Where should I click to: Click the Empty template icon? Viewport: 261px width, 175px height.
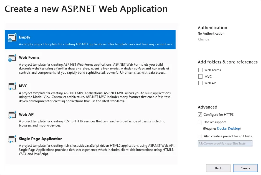12,38
